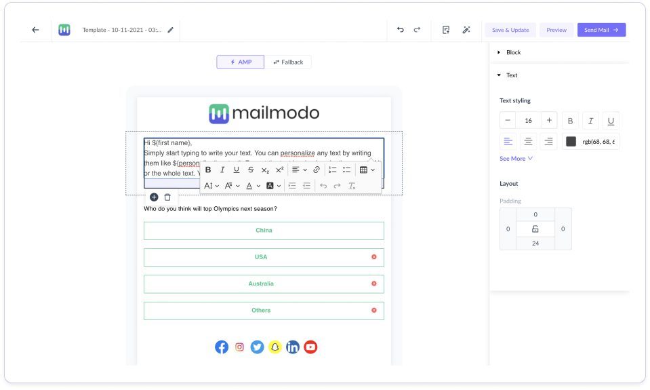Click Save & Update button
The image size is (650, 390).
coord(510,30)
